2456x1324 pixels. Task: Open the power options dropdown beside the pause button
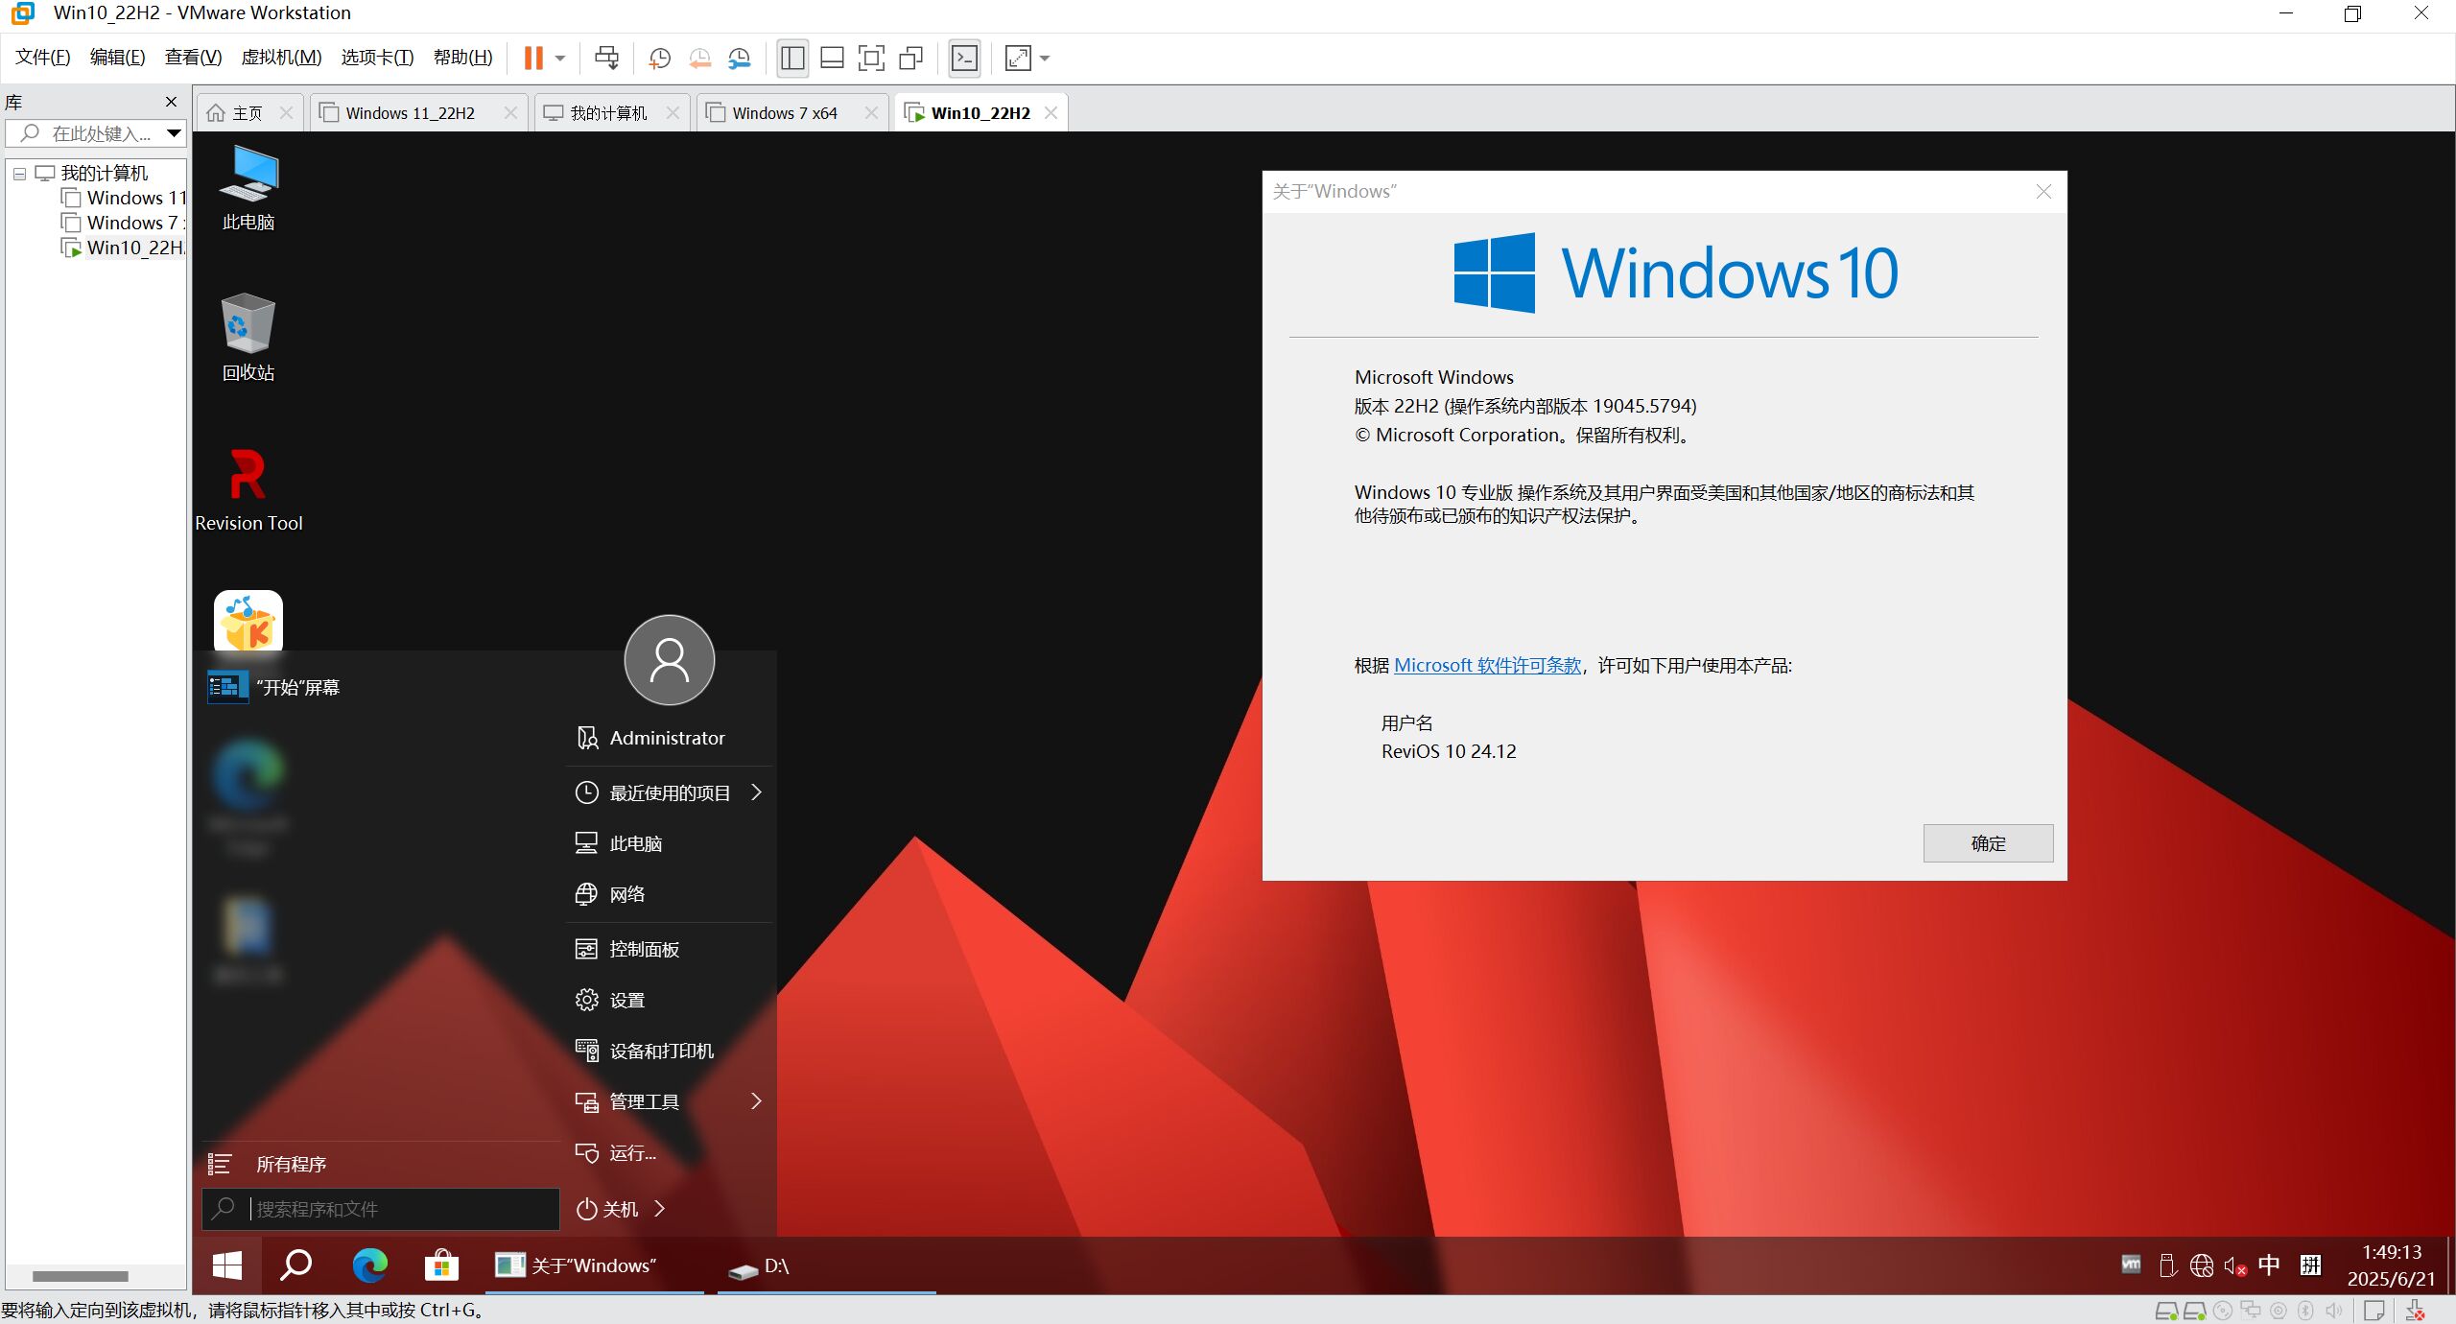(x=560, y=59)
